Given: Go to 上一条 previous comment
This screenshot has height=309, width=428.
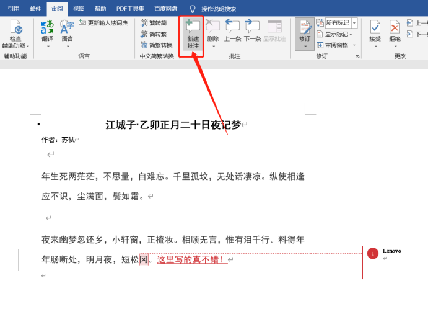Looking at the screenshot, I should click(232, 31).
